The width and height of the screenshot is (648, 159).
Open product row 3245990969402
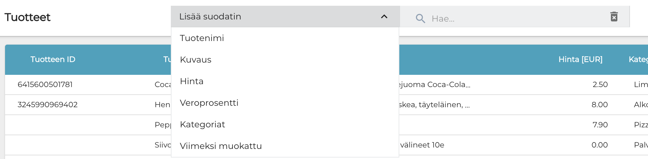pyautogui.click(x=48, y=105)
